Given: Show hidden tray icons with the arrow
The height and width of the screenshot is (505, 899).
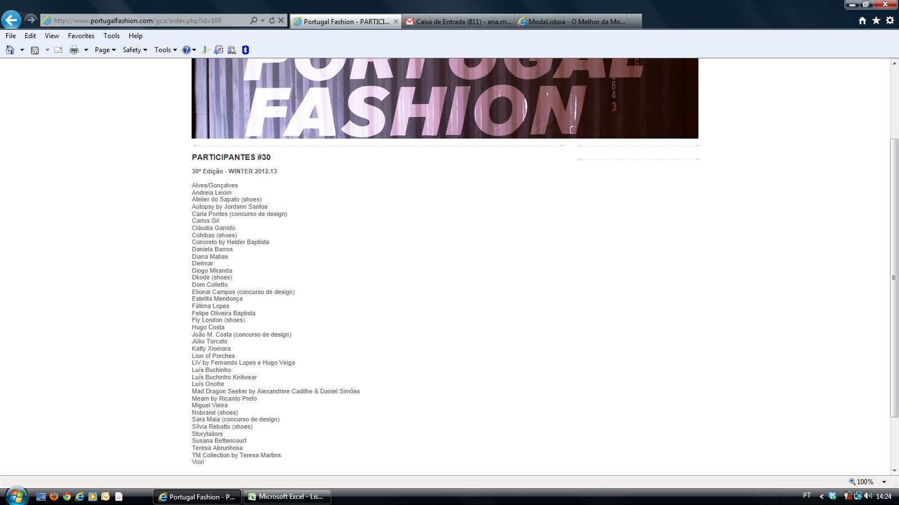Looking at the screenshot, I should coord(821,496).
